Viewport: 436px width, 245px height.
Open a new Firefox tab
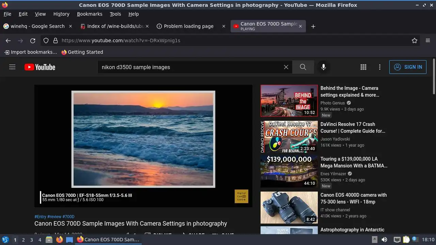(313, 26)
